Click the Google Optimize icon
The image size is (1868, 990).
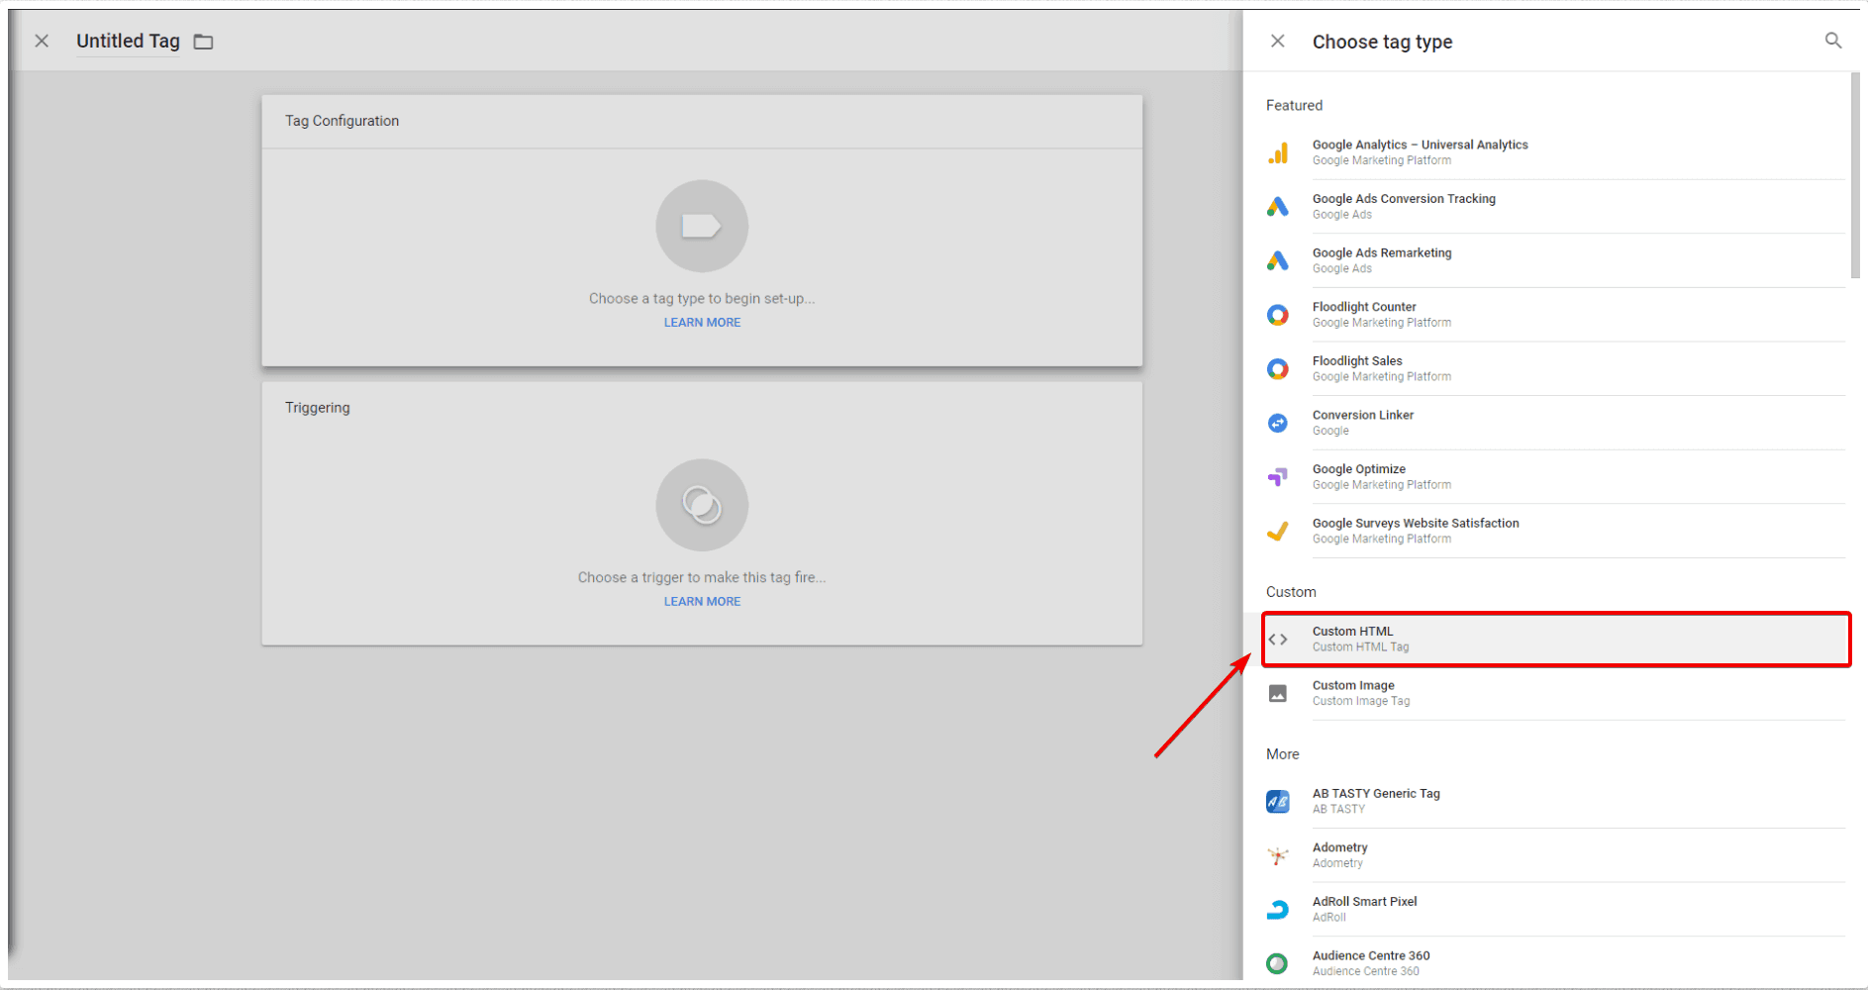[1278, 477]
